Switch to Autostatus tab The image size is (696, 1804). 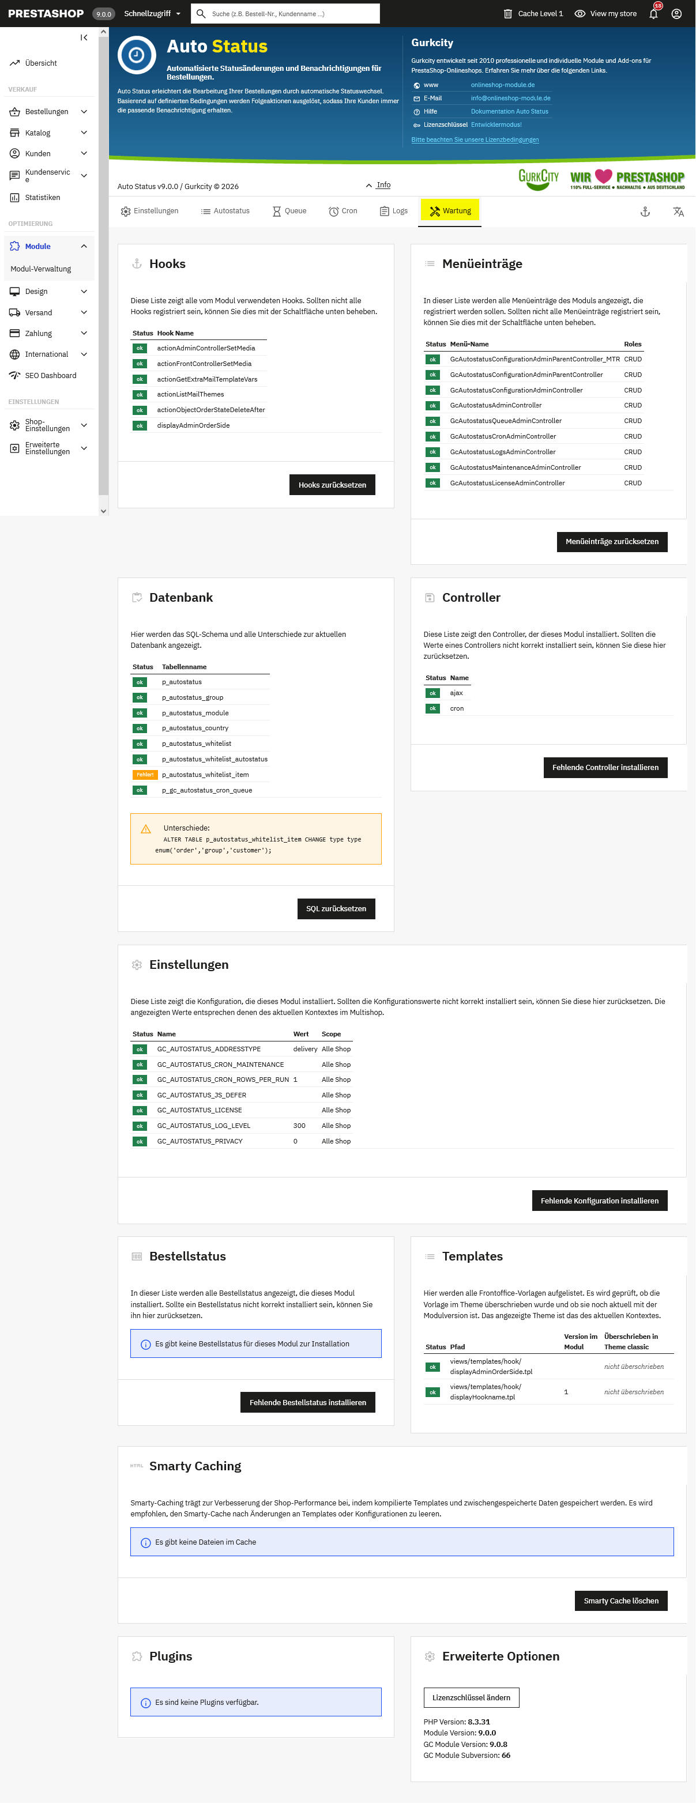225,212
